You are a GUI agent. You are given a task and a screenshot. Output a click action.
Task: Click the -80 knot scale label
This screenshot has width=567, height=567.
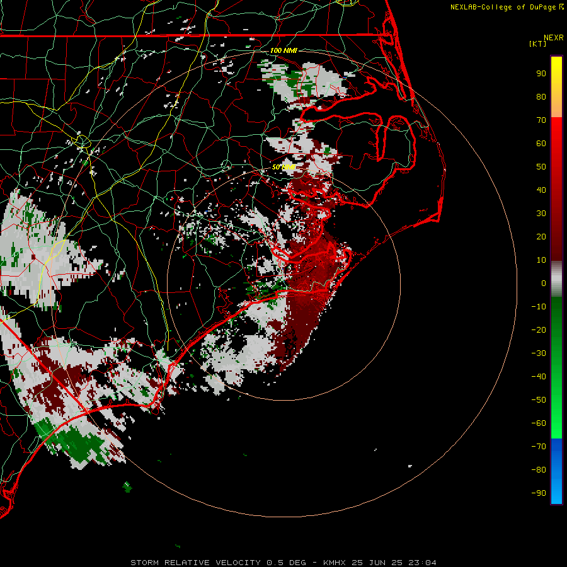click(539, 470)
